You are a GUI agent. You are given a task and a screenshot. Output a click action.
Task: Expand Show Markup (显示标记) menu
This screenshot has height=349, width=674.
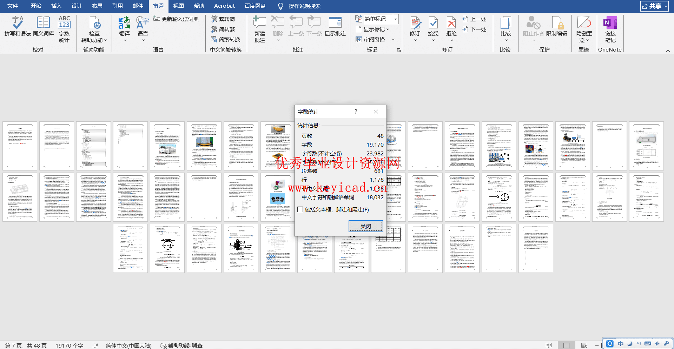373,29
